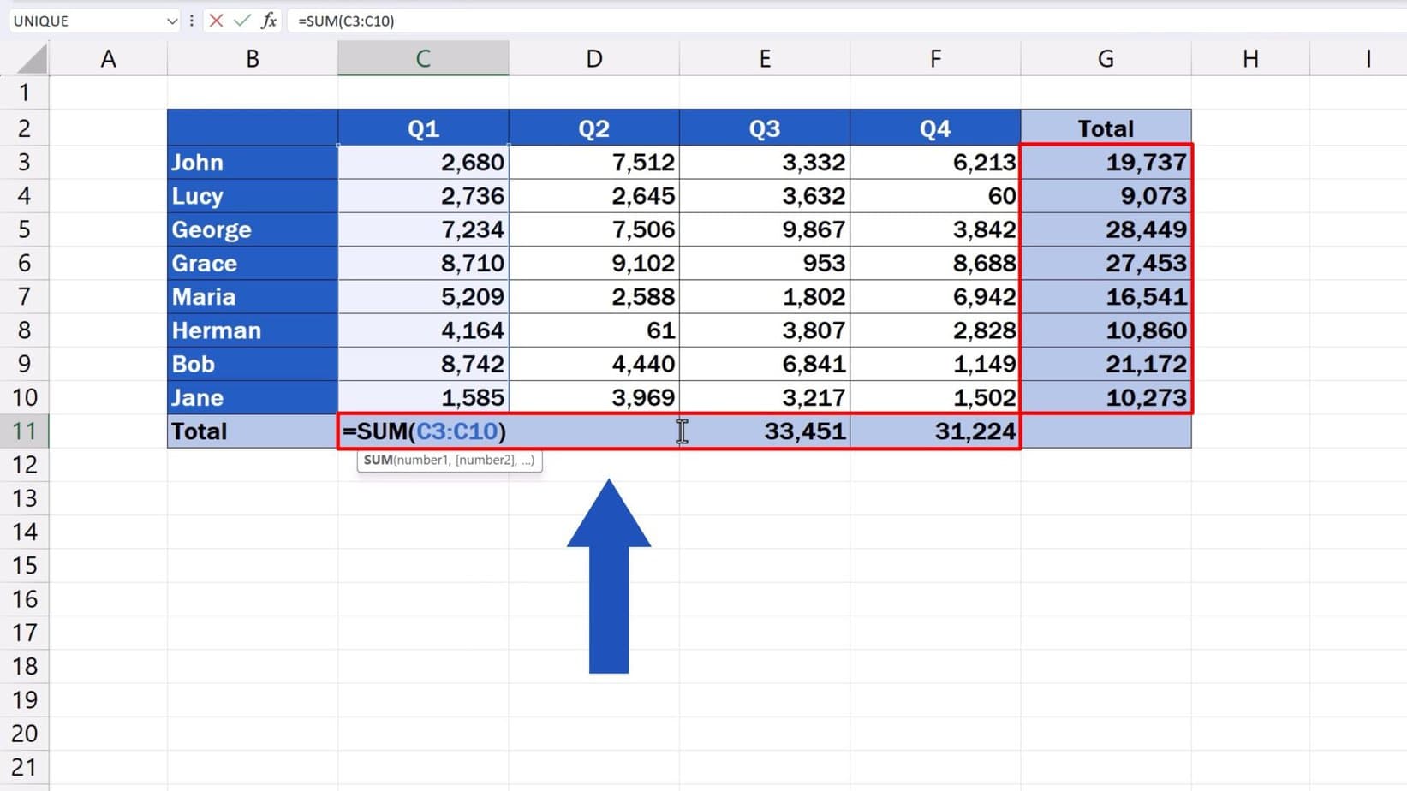The height and width of the screenshot is (791, 1407).
Task: Click the Q2 column heading cell
Action: (x=593, y=127)
